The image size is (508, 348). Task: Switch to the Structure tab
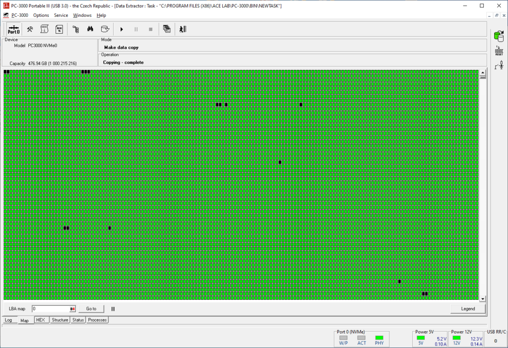click(x=60, y=320)
